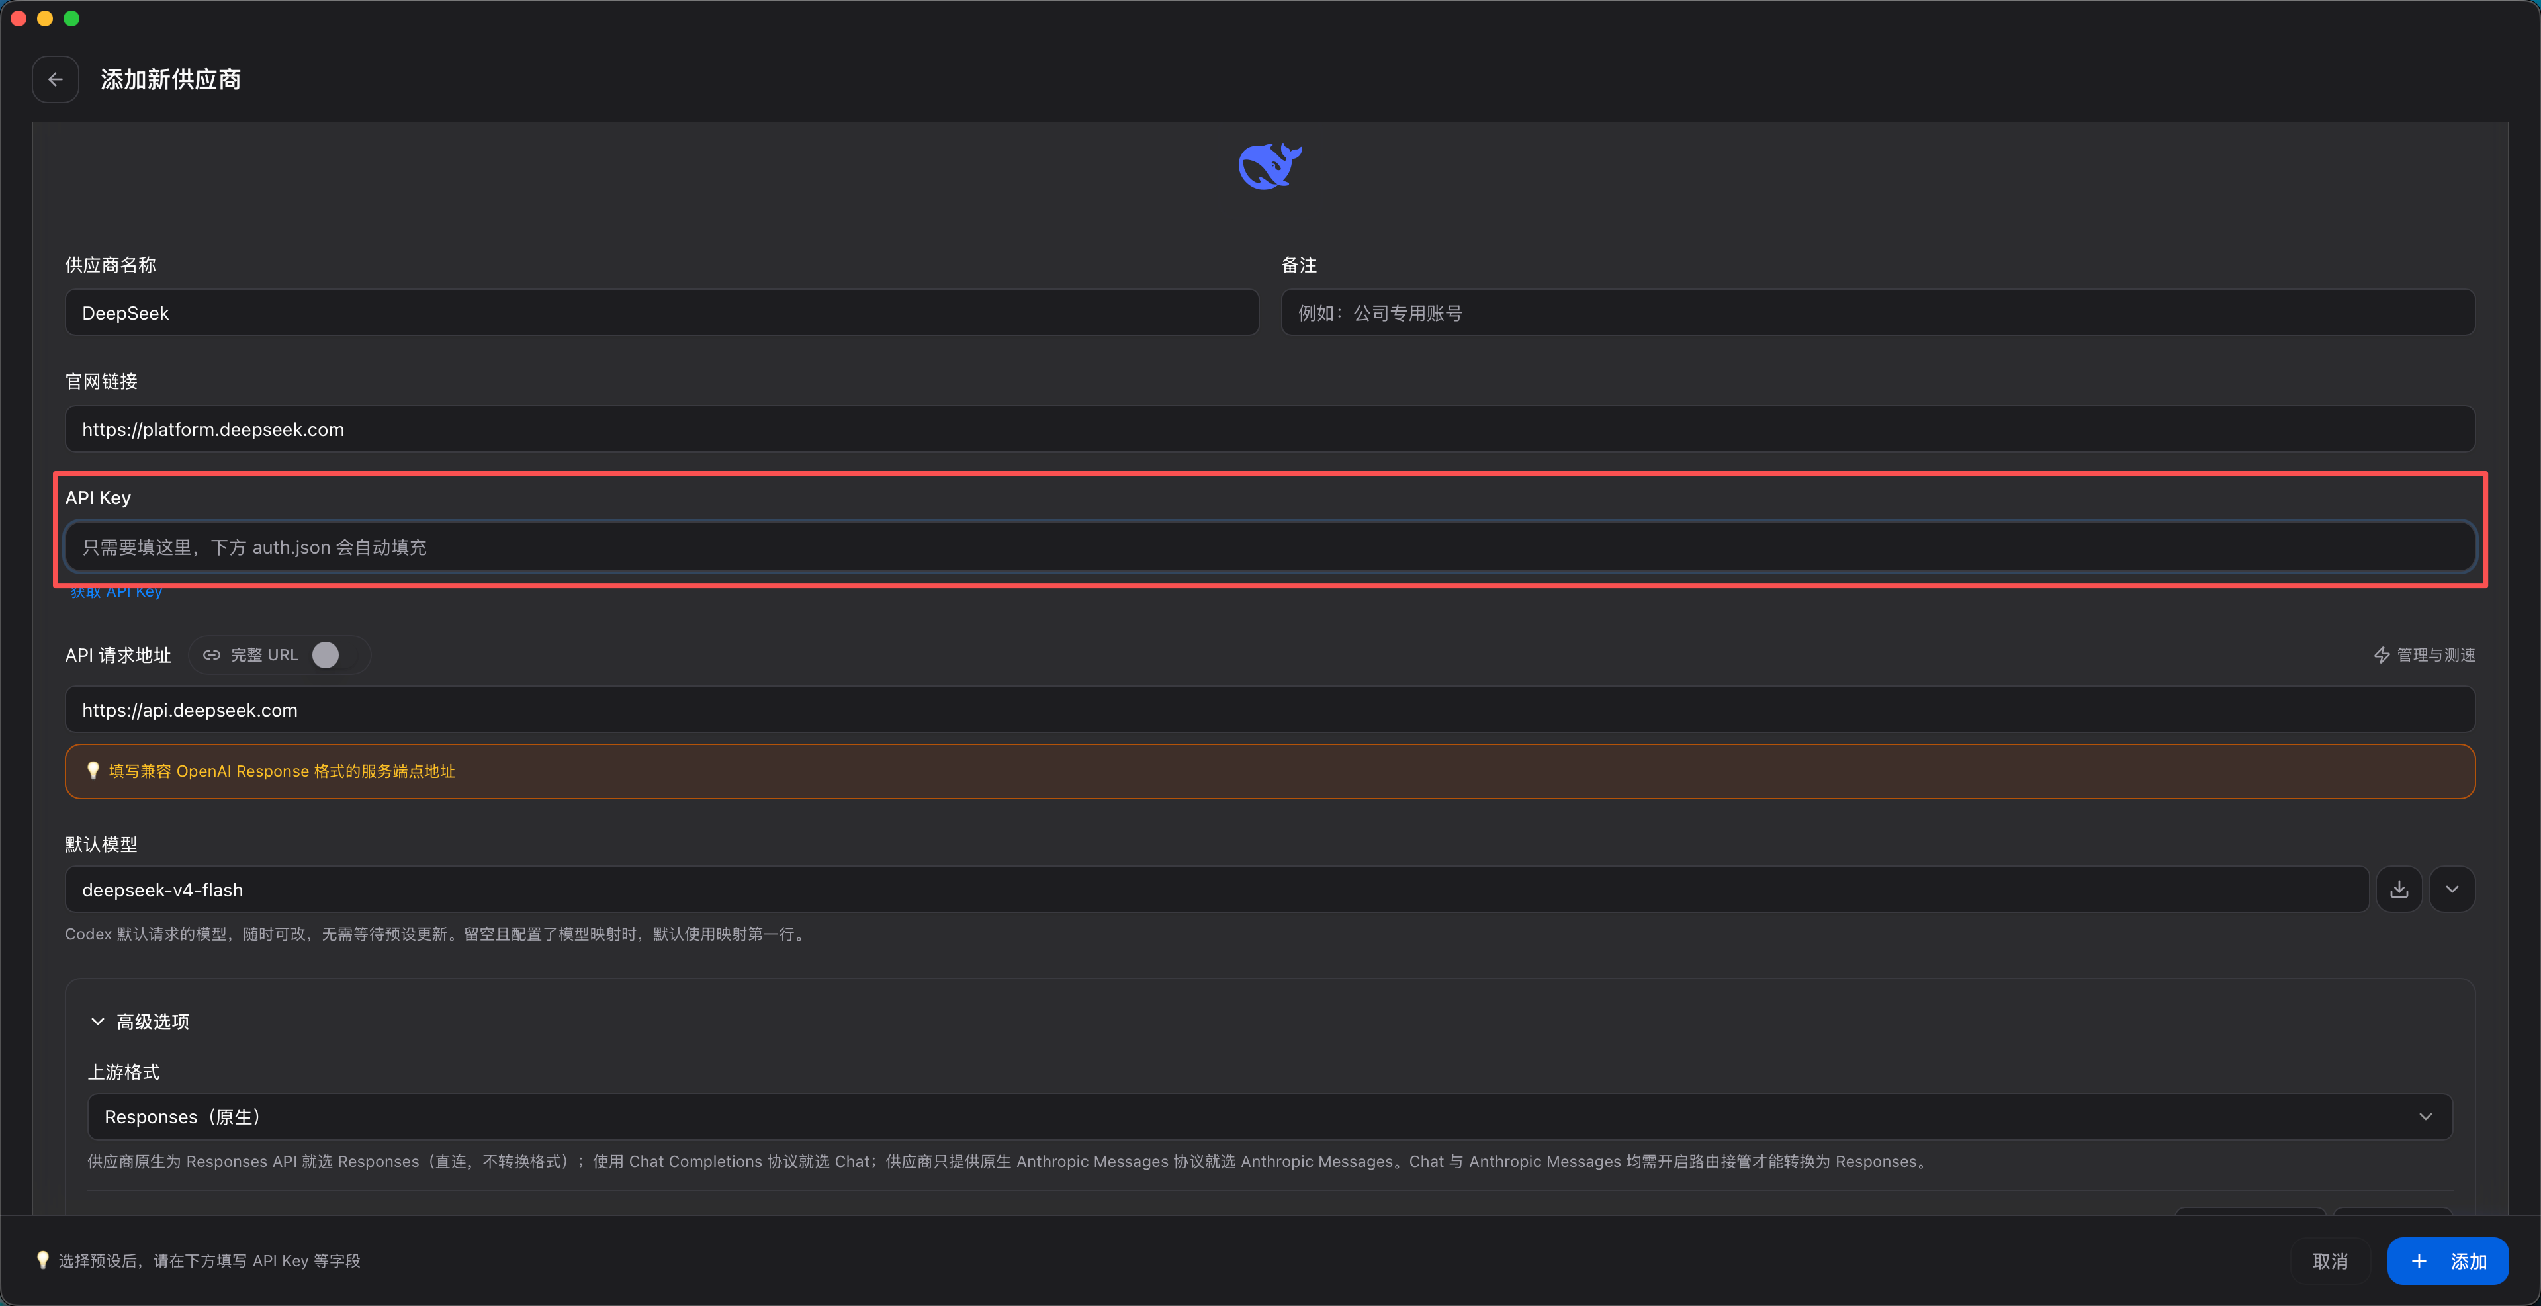This screenshot has height=1306, width=2541.
Task: Click the Codex 默认请求的模型 help text
Action: coord(437,934)
